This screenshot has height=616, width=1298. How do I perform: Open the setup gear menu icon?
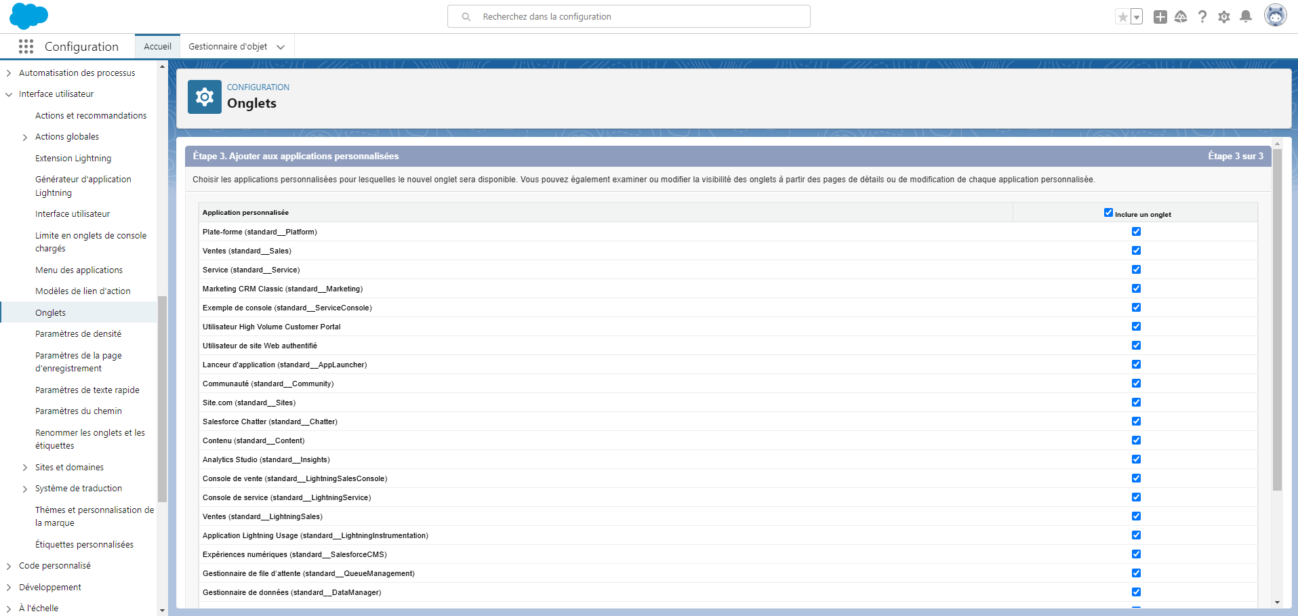1224,17
